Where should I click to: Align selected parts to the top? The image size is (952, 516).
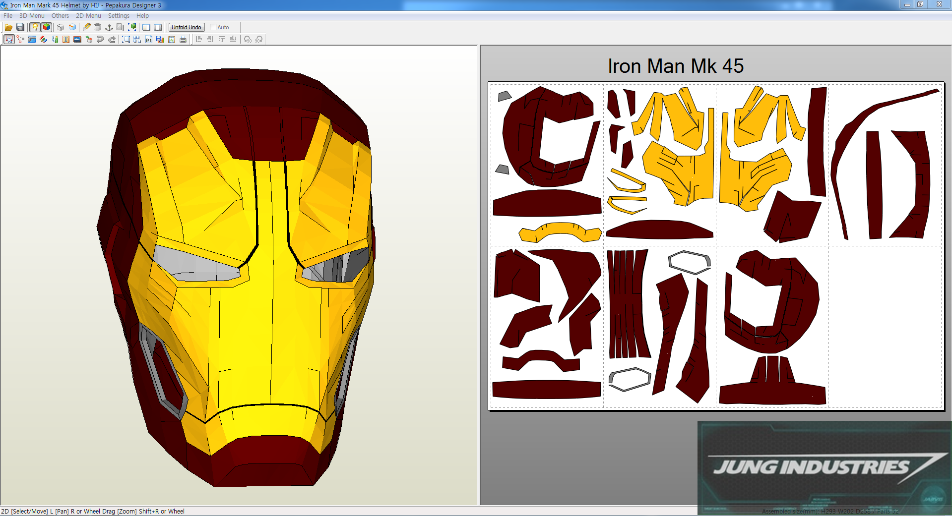pos(221,39)
